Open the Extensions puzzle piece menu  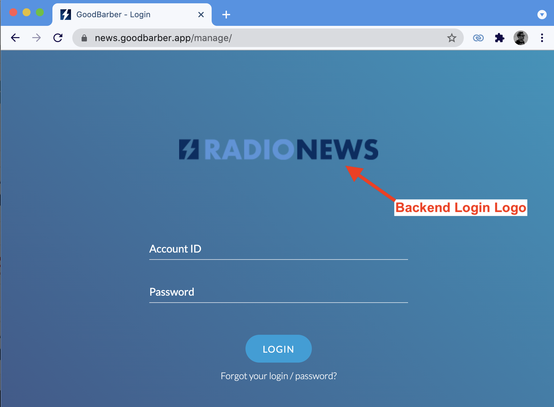(499, 38)
